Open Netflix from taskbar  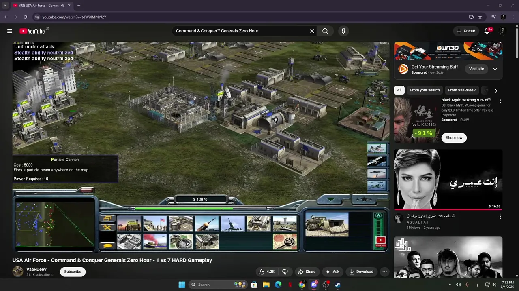[x=290, y=285]
